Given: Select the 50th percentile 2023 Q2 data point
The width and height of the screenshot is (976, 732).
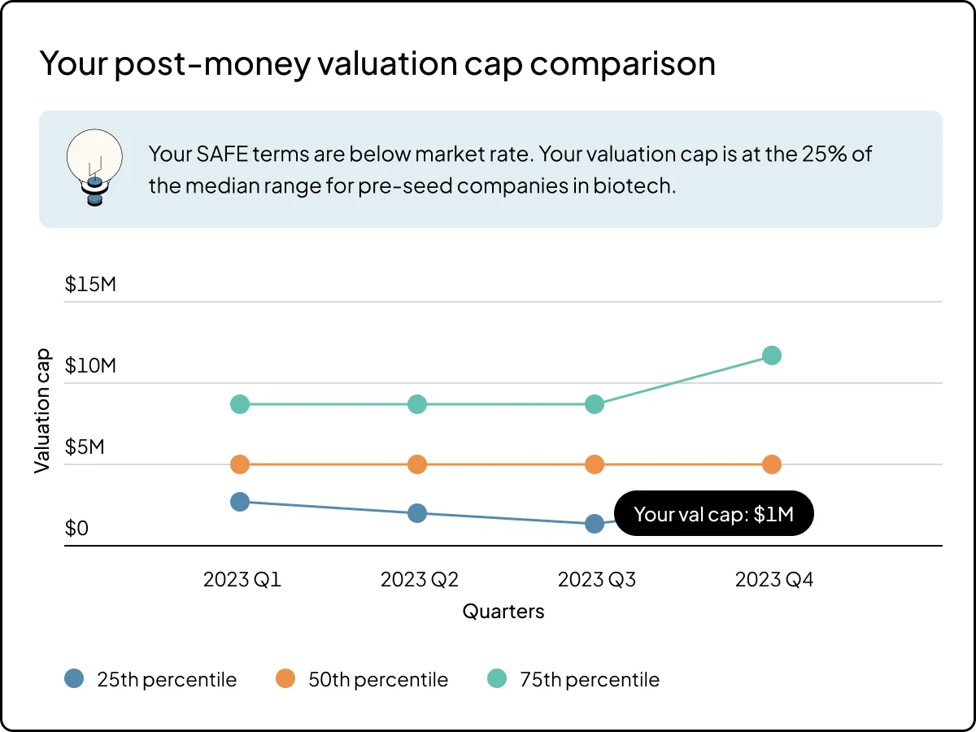Looking at the screenshot, I should (x=416, y=464).
